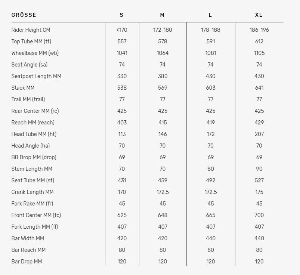Click the 700 front center value
This screenshot has height=275, width=300.
click(259, 215)
